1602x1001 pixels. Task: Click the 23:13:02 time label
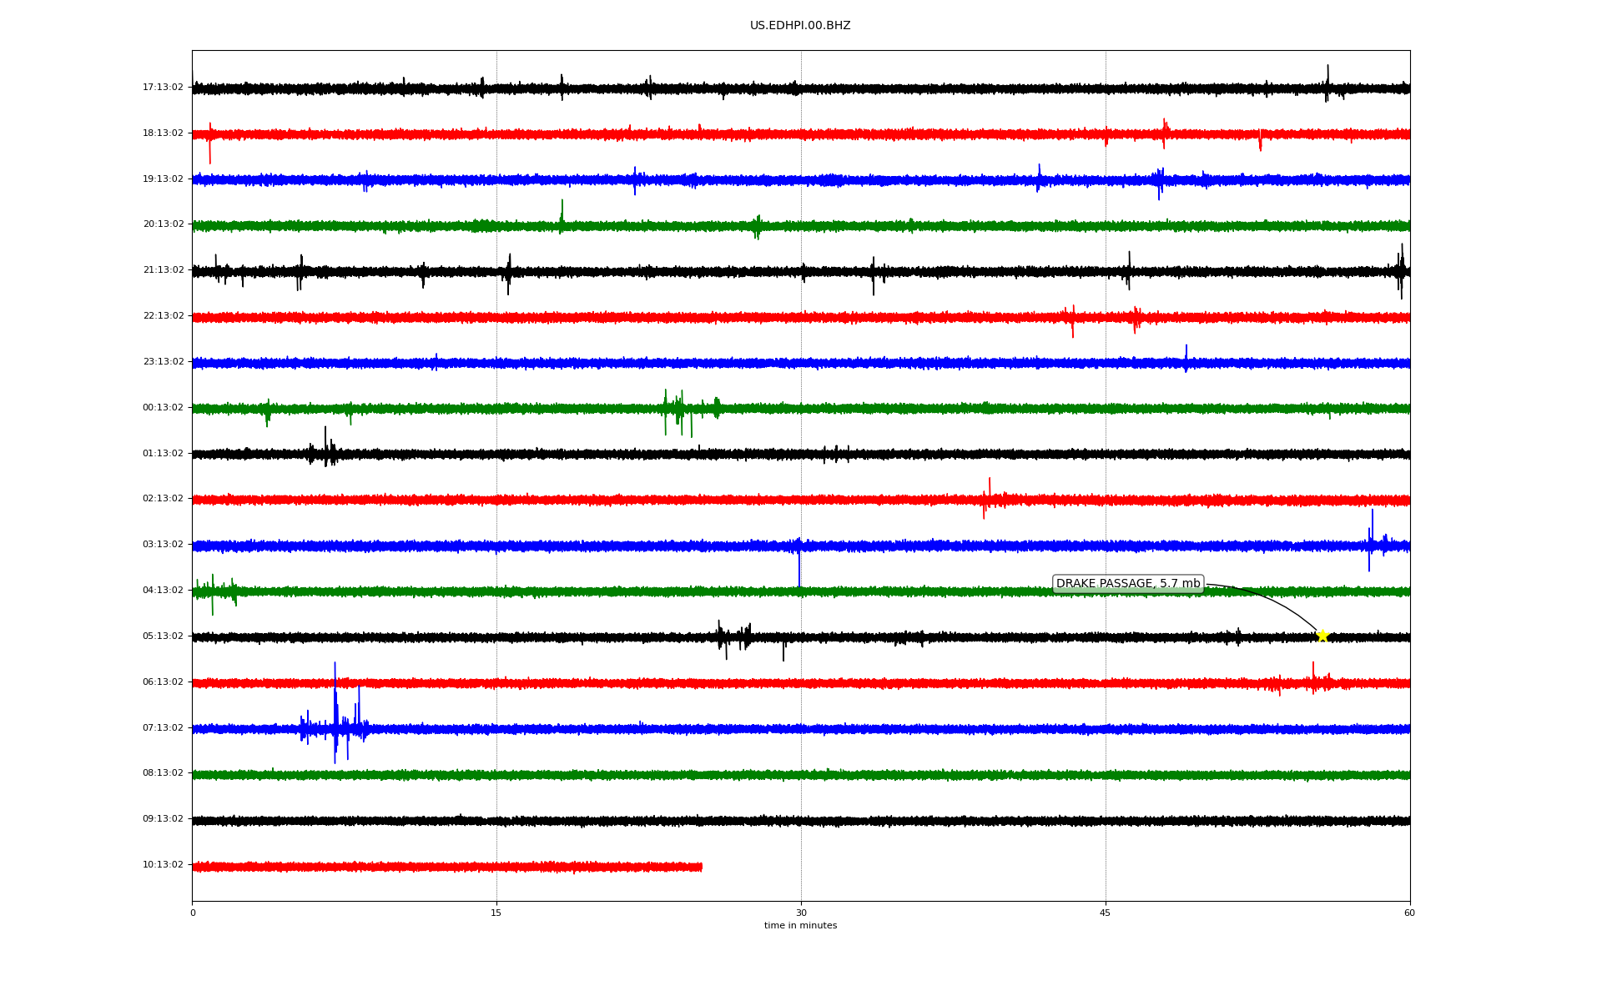pyautogui.click(x=163, y=362)
